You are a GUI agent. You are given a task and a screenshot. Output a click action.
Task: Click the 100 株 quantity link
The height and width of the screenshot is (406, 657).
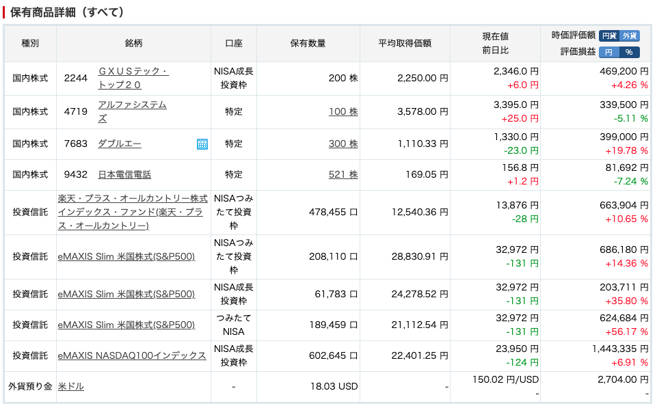point(343,111)
